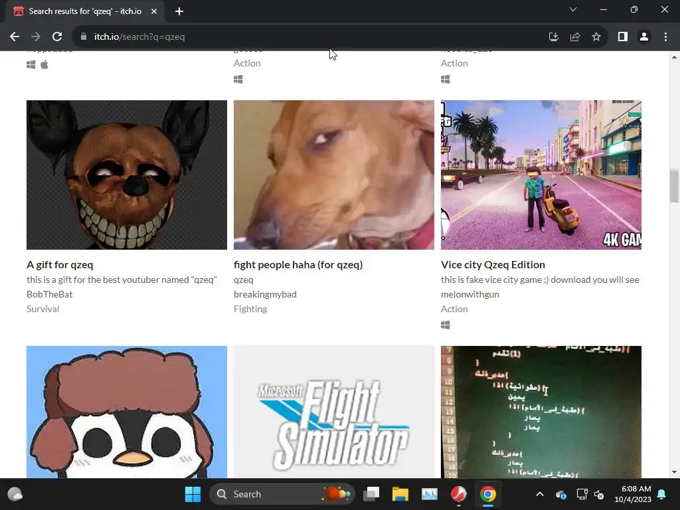680x510 pixels.
Task: Share this page using the share icon
Action: click(575, 37)
